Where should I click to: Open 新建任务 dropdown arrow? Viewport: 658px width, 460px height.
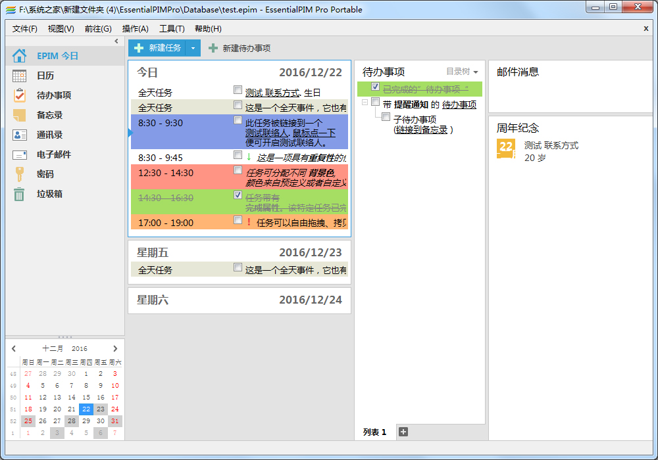pos(193,48)
